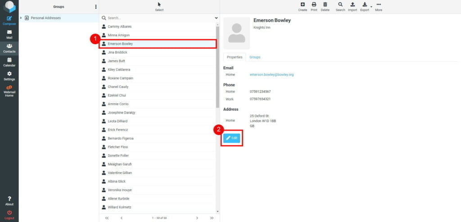Click the Knights Inn organization text
Viewport: 461px width, 222px height.
(262, 27)
